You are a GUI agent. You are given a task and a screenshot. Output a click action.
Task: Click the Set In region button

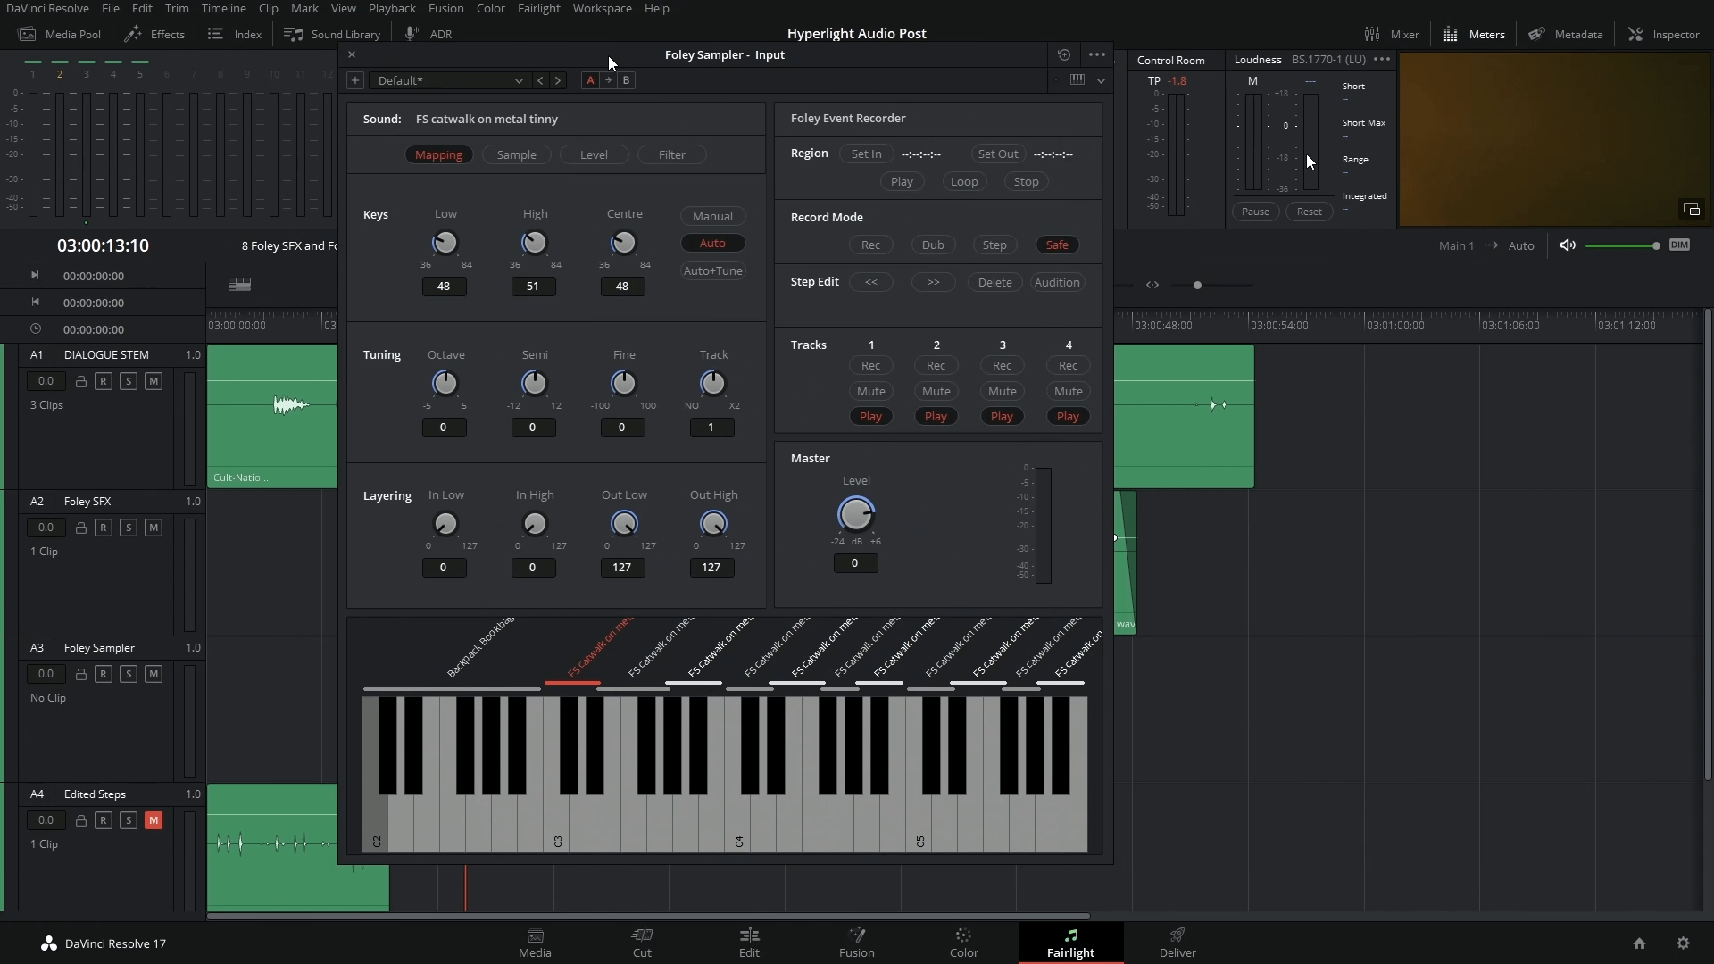point(865,154)
